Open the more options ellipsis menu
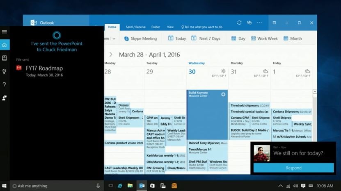 (259, 23)
